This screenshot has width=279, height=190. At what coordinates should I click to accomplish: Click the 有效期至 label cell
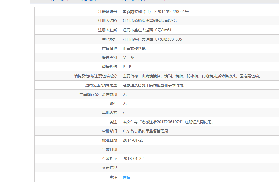coord(77,159)
